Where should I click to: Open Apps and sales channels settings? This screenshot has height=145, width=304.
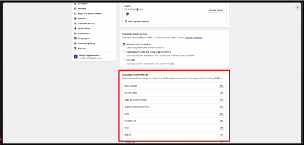pyautogui.click(x=90, y=14)
